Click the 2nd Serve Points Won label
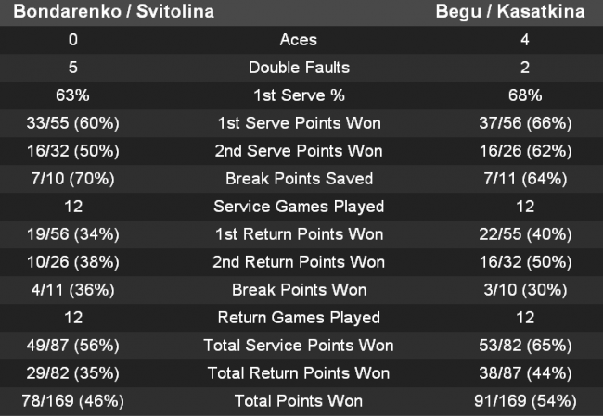 pyautogui.click(x=298, y=151)
